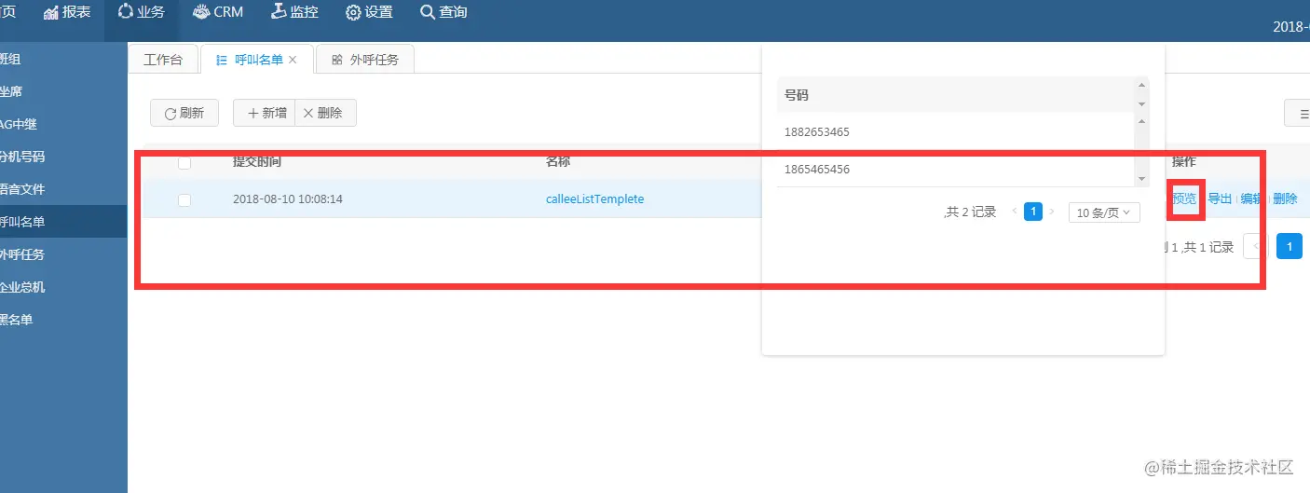Select 企业总机 in the sidebar

[63, 287]
